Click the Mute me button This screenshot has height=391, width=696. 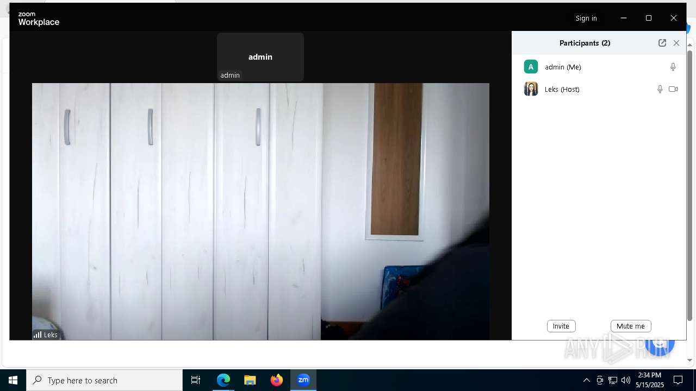click(631, 326)
